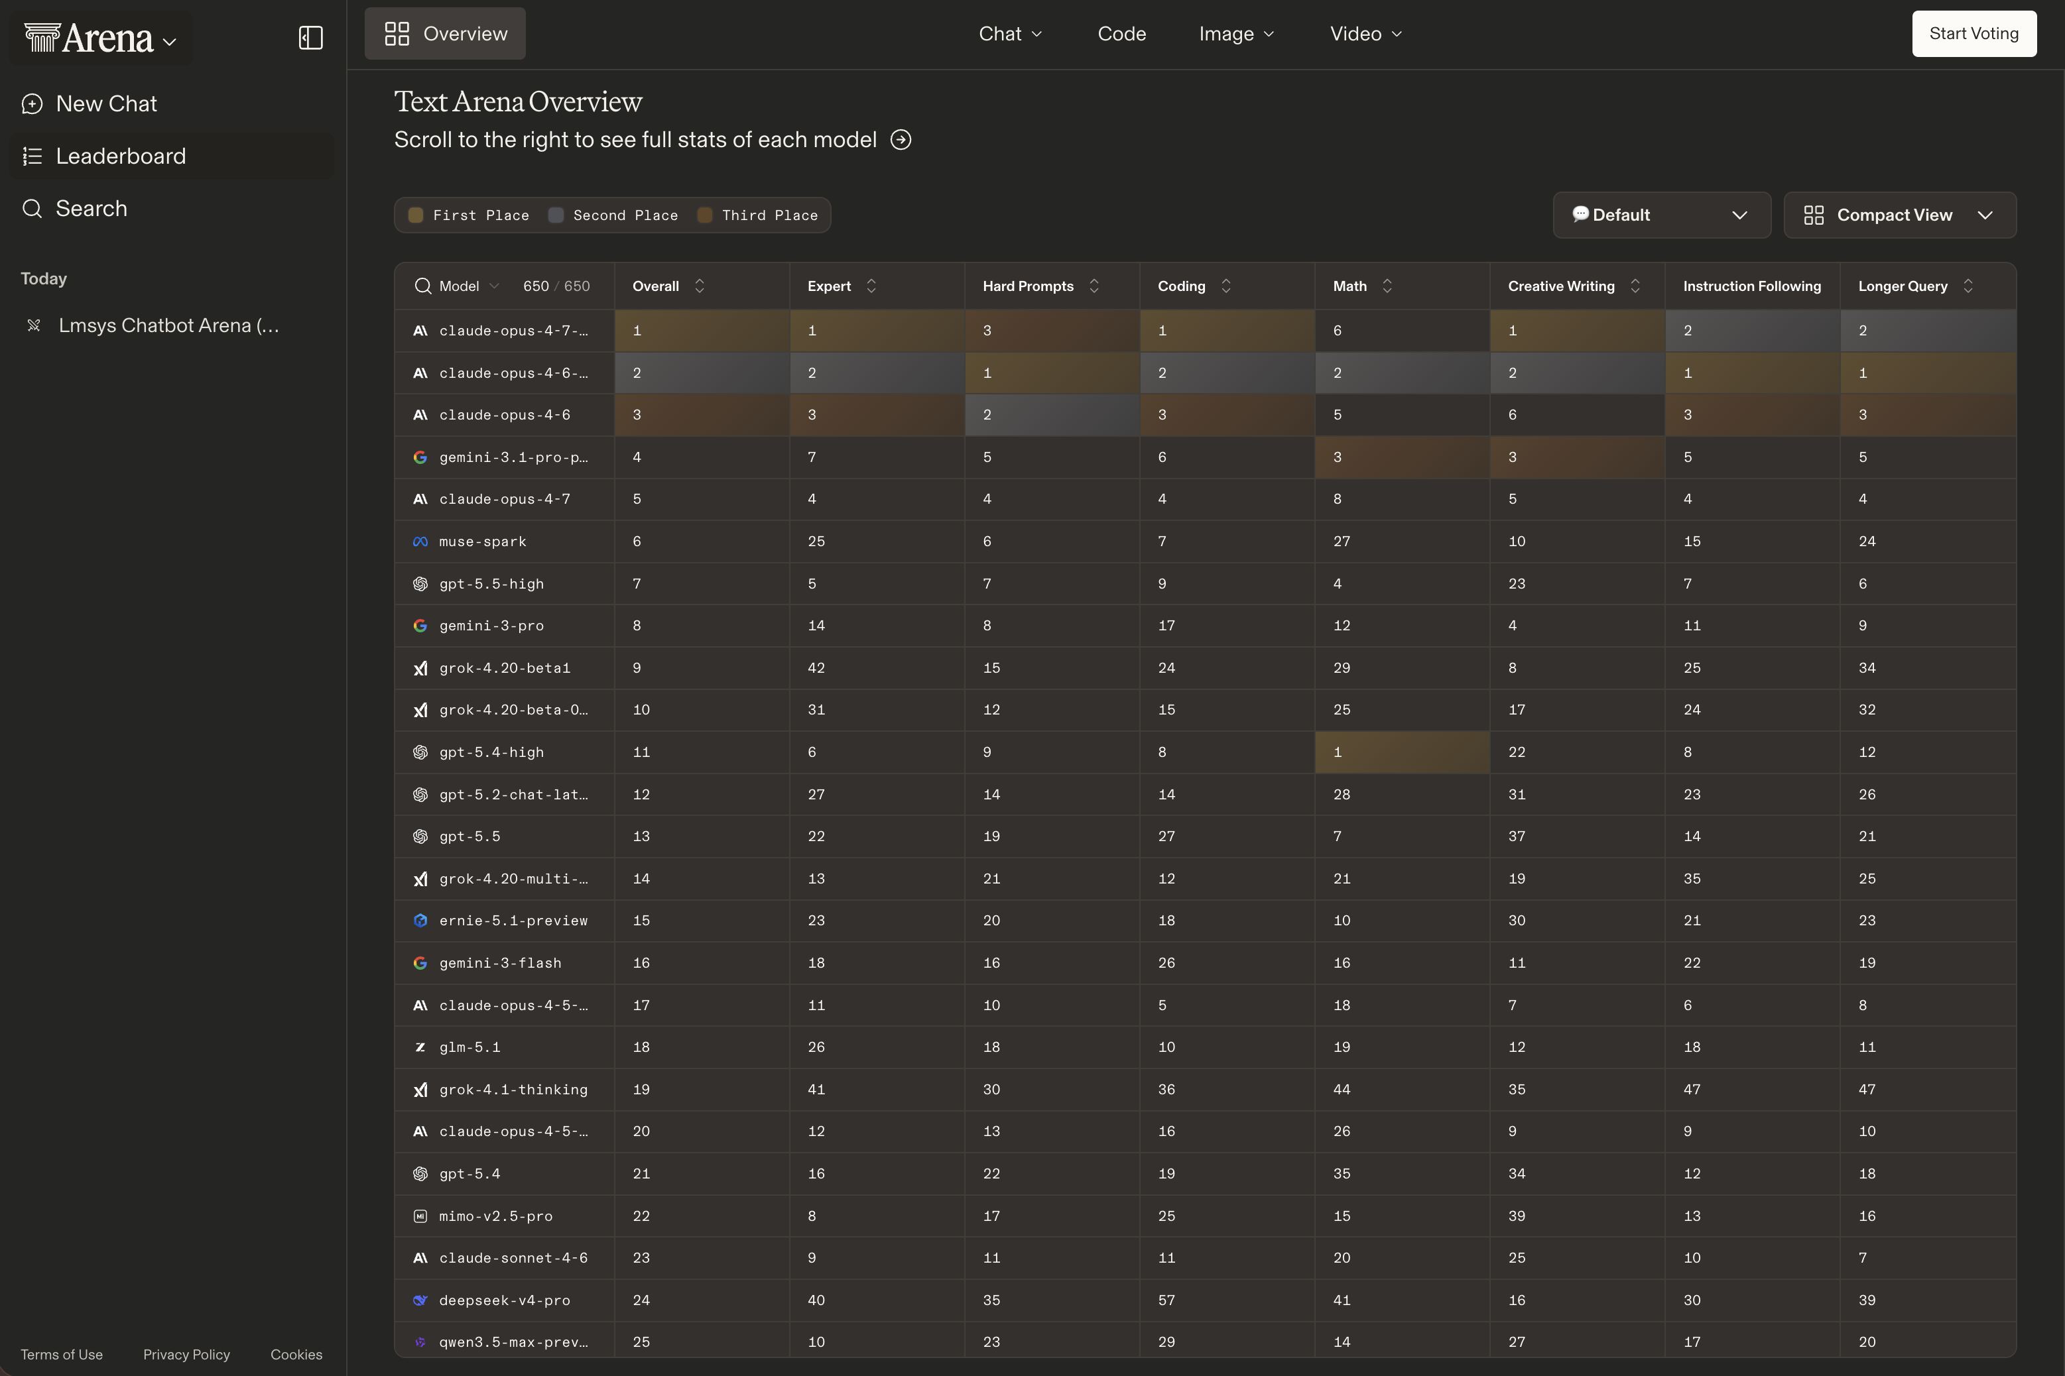Click the xAI icon beside grok-4.20-beta1

[420, 668]
